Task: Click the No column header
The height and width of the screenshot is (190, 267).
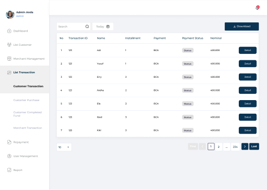Action: click(61, 38)
